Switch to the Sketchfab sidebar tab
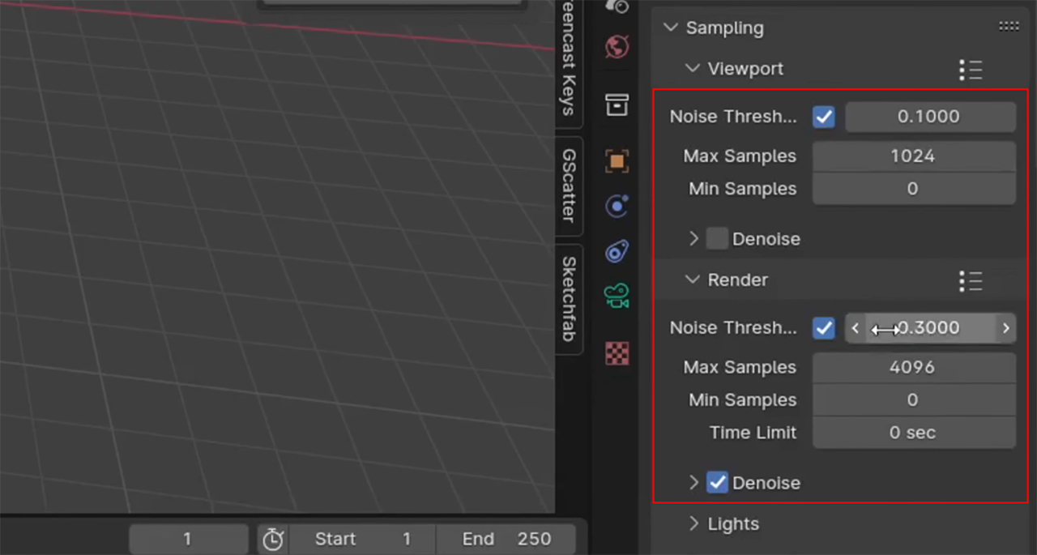Image resolution: width=1037 pixels, height=555 pixels. tap(571, 298)
